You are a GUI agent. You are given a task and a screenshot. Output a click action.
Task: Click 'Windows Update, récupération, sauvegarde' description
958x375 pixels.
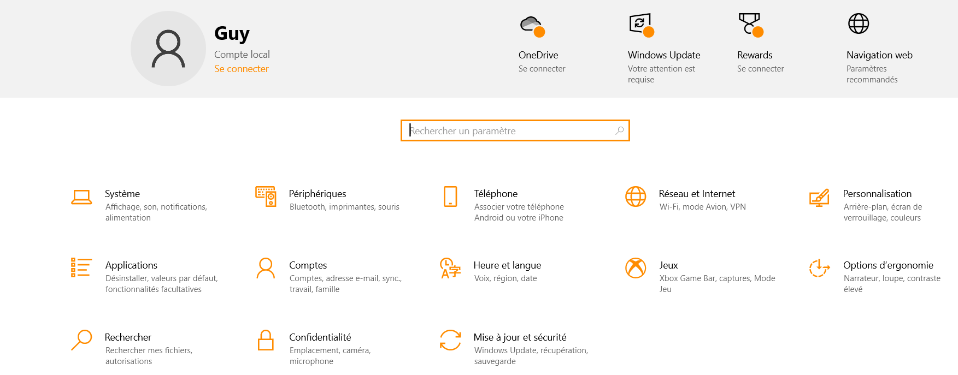pyautogui.click(x=531, y=356)
